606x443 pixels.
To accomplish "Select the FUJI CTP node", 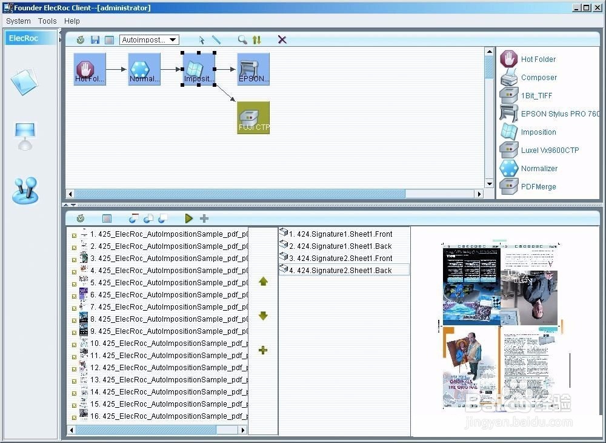I will tap(253, 118).
